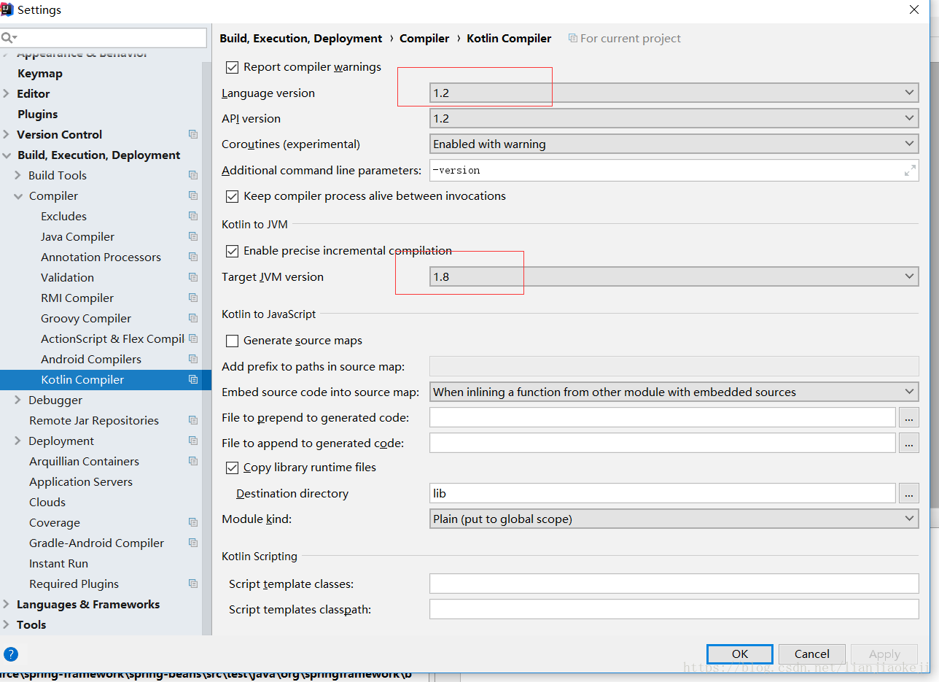Expand the Debugger node arrow
The image size is (939, 682).
point(18,400)
